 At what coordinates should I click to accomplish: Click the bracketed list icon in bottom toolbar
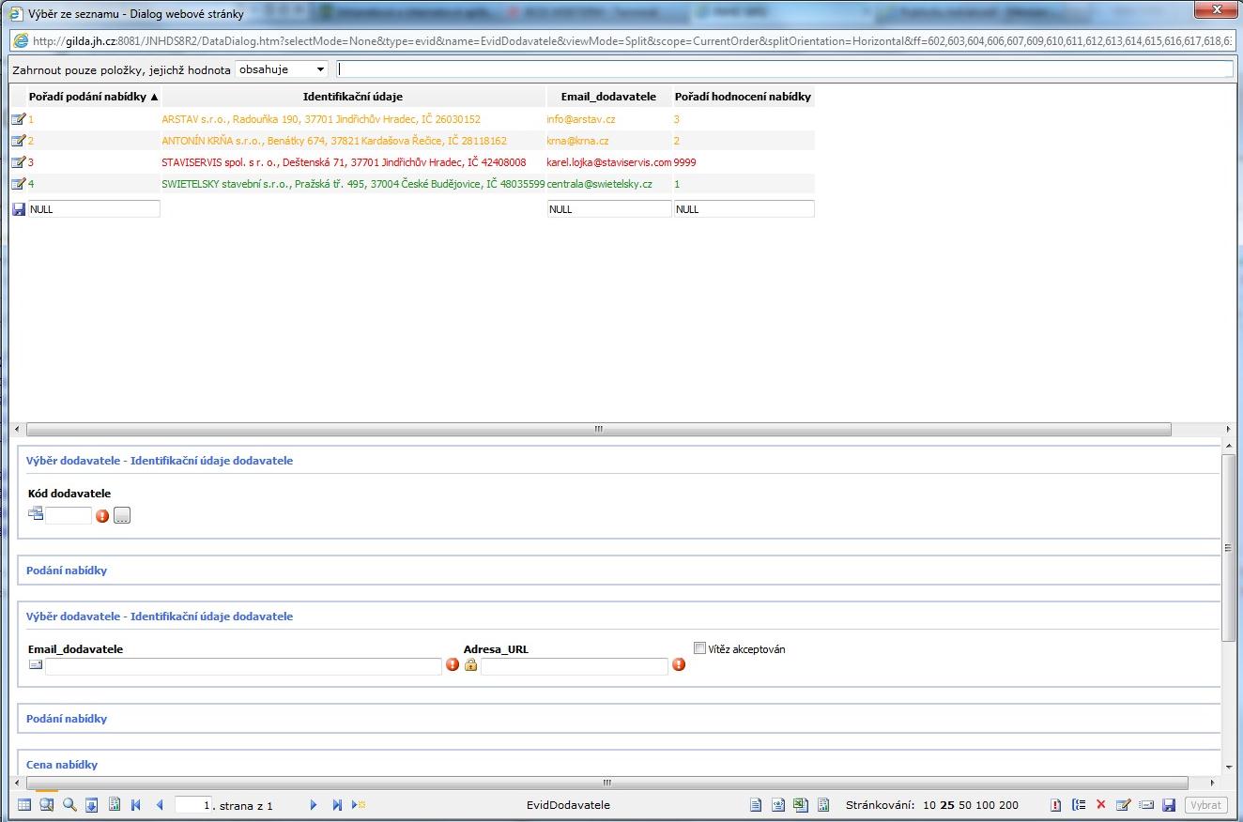[1079, 805]
